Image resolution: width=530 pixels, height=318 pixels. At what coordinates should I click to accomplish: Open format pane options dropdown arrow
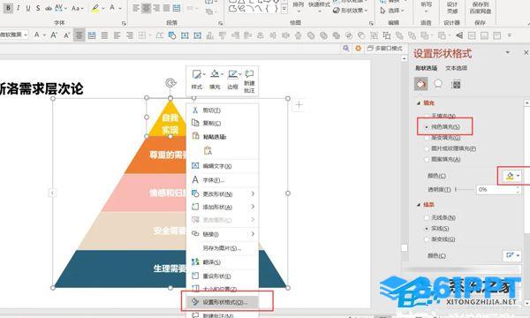508,52
